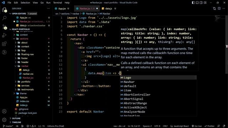228x128 pixels.
Task: Select AnalyserNode suggestion
Action: click(158, 112)
